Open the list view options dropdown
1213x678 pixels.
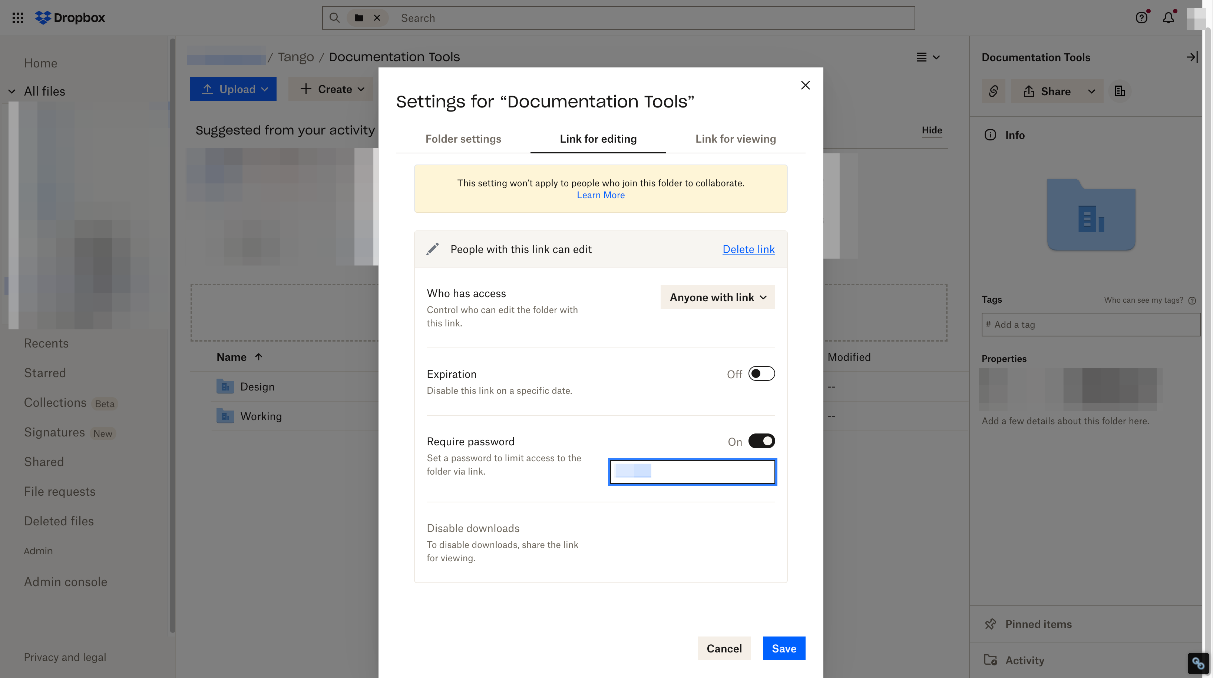(928, 57)
